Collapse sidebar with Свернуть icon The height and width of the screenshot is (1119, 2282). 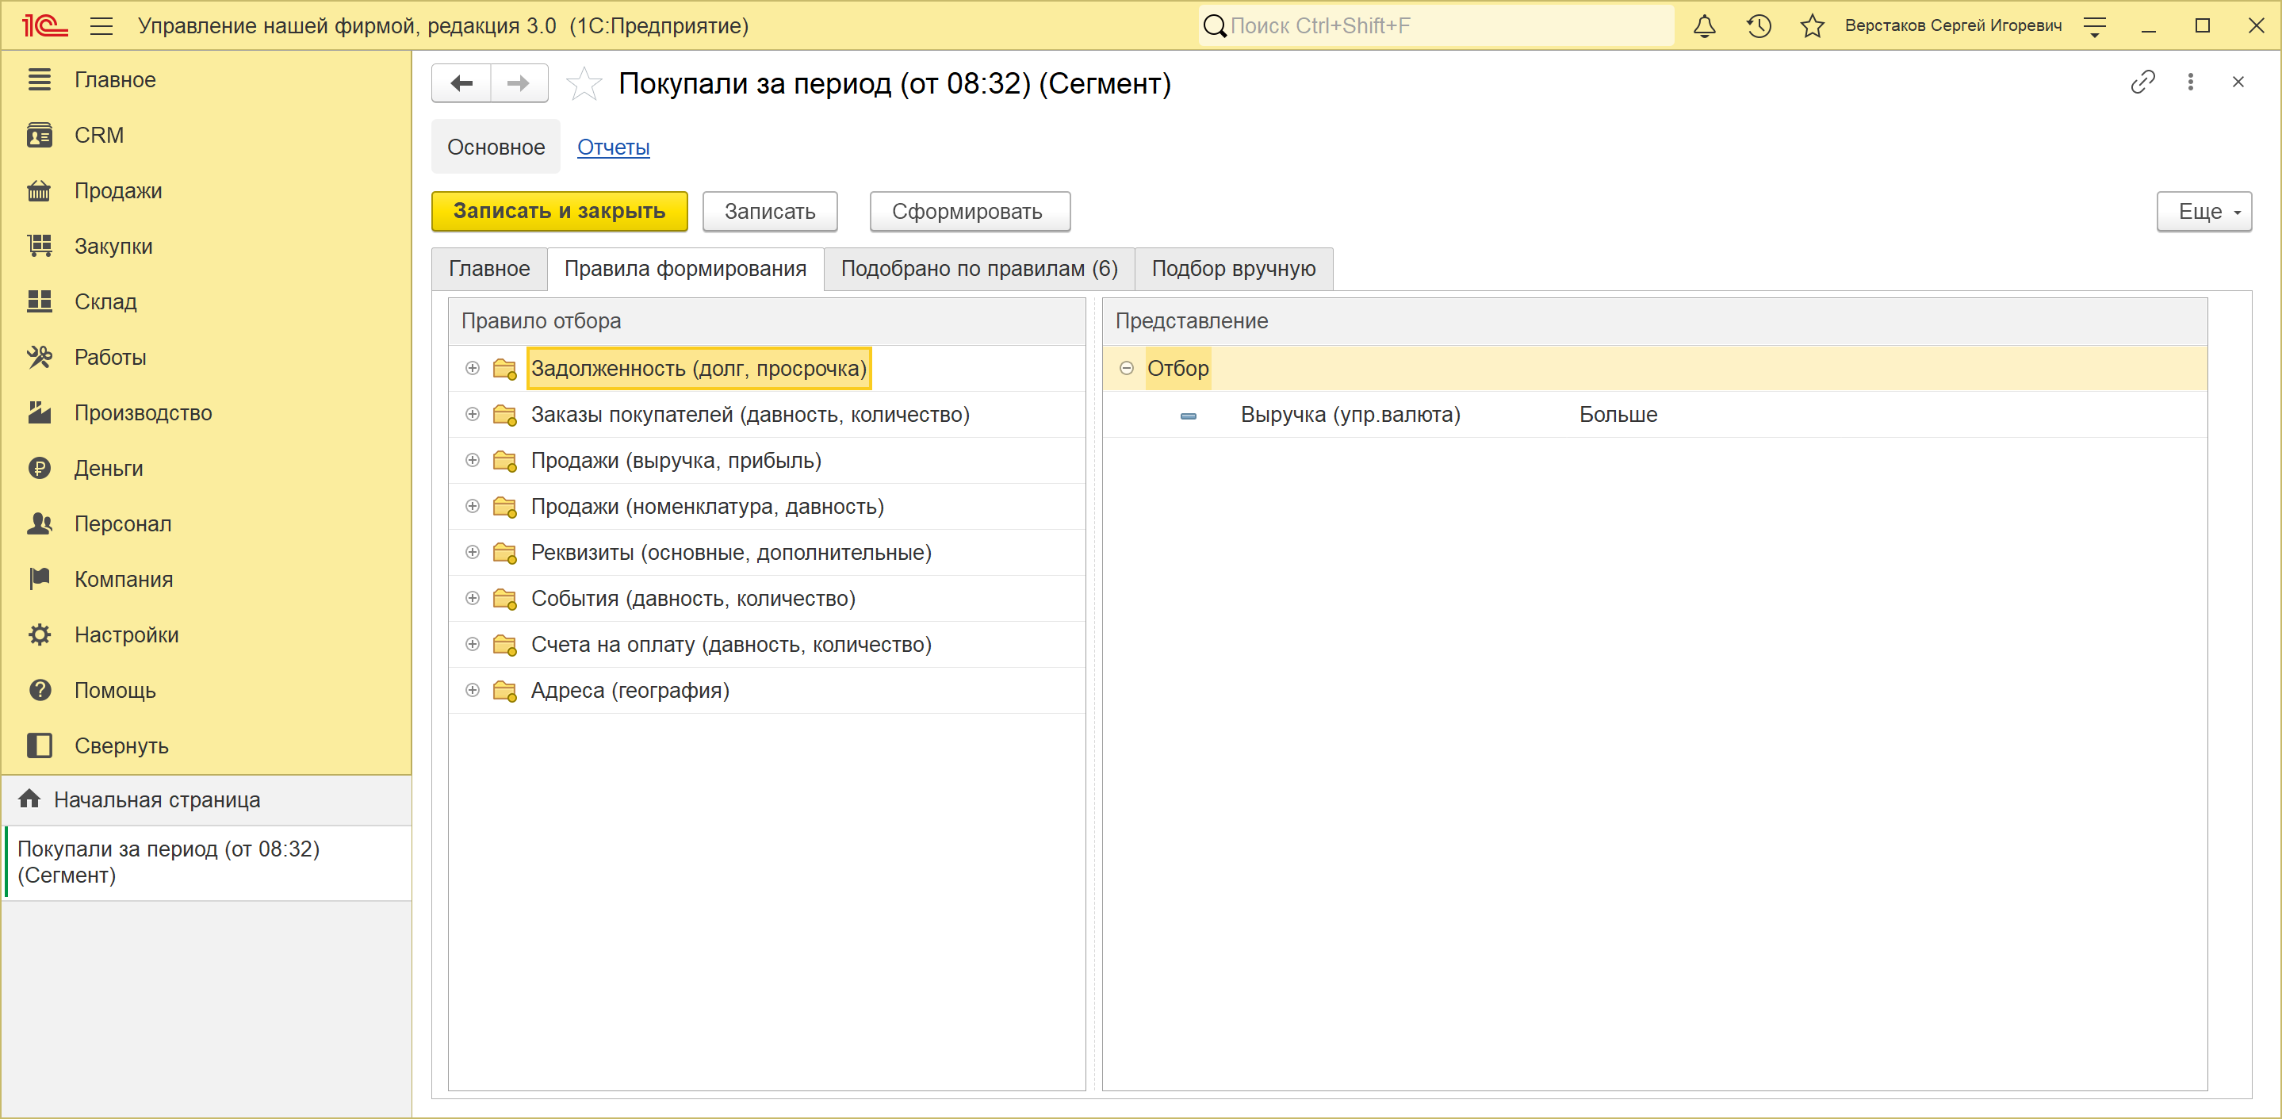39,746
